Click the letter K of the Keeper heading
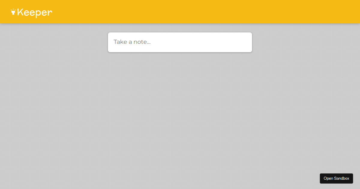The height and width of the screenshot is (189, 360). (20, 12)
